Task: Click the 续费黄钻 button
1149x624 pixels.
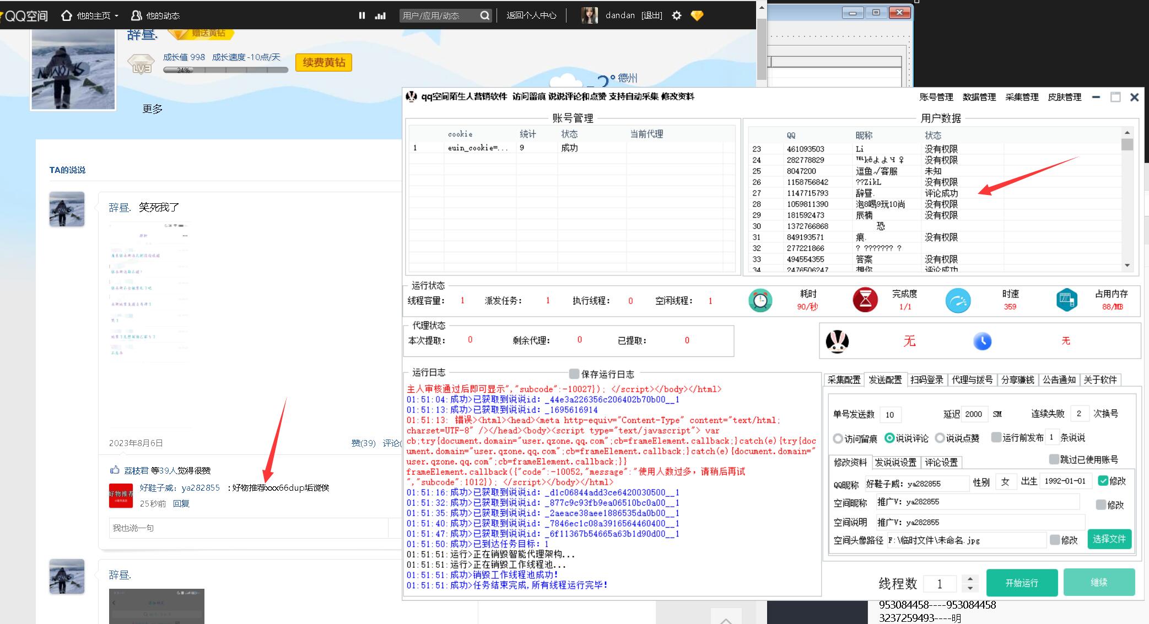Action: [x=323, y=62]
